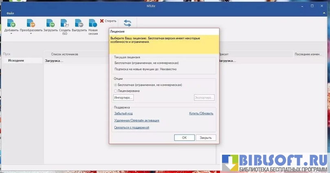Click the Импортиро... button
The image size is (330, 173).
(123, 98)
